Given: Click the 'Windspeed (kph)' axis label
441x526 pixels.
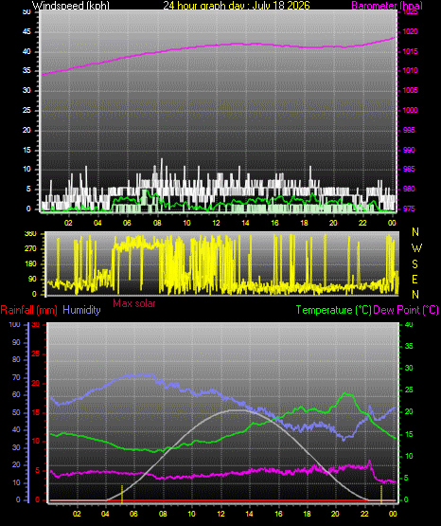Looking at the screenshot, I should pos(71,6).
